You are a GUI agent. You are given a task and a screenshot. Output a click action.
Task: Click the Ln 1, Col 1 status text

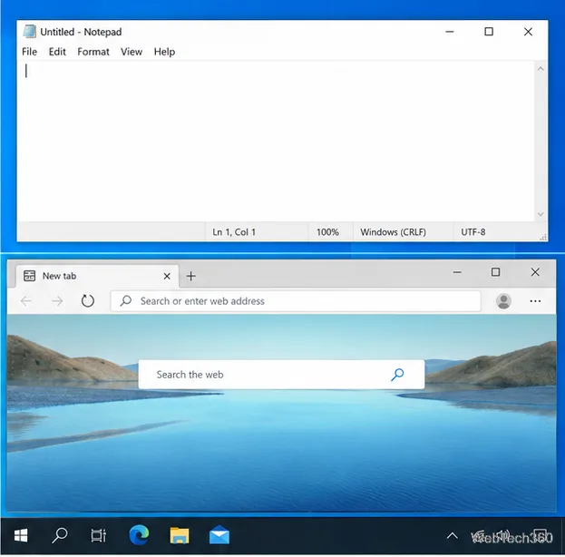click(x=234, y=232)
